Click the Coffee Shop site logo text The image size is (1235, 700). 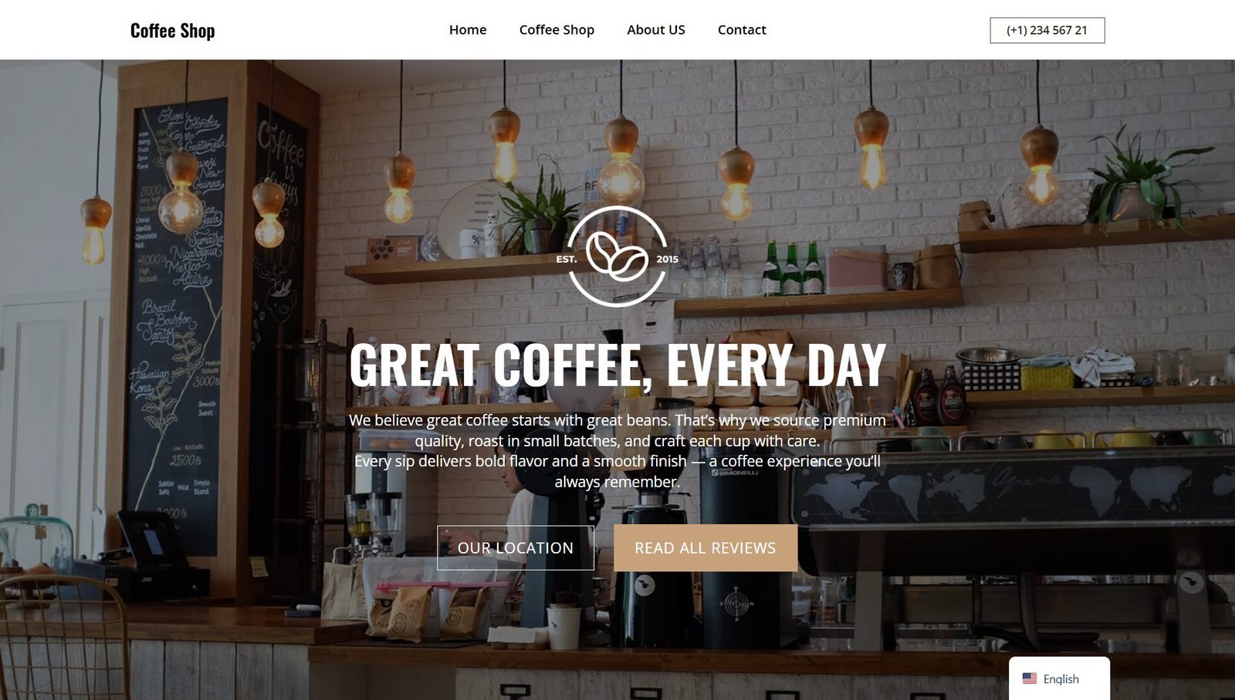click(x=172, y=31)
